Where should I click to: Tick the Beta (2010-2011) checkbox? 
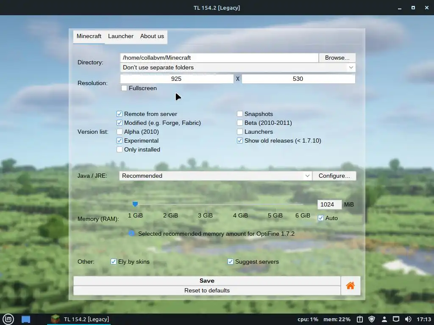click(x=240, y=123)
